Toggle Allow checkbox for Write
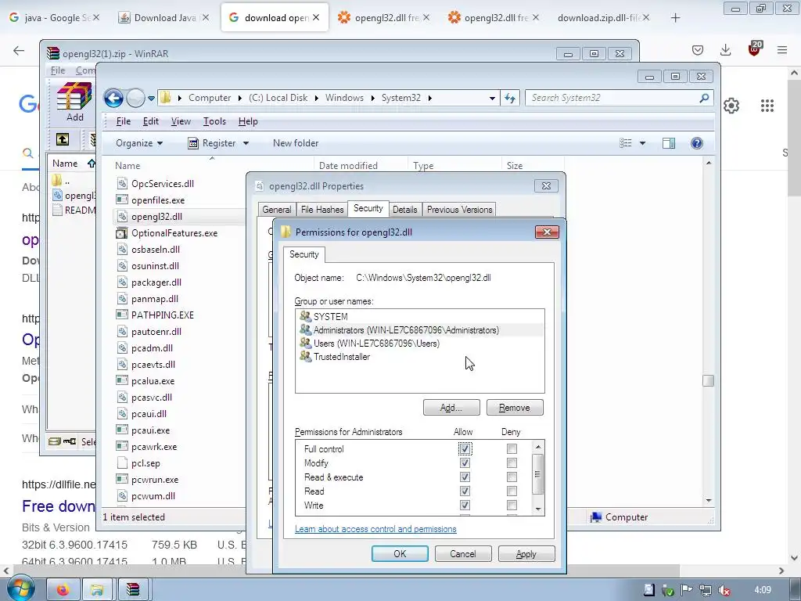 coord(465,505)
